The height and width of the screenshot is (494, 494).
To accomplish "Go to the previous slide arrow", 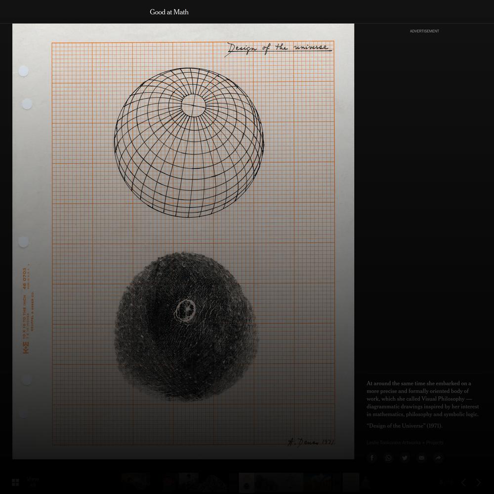I will click(x=463, y=482).
